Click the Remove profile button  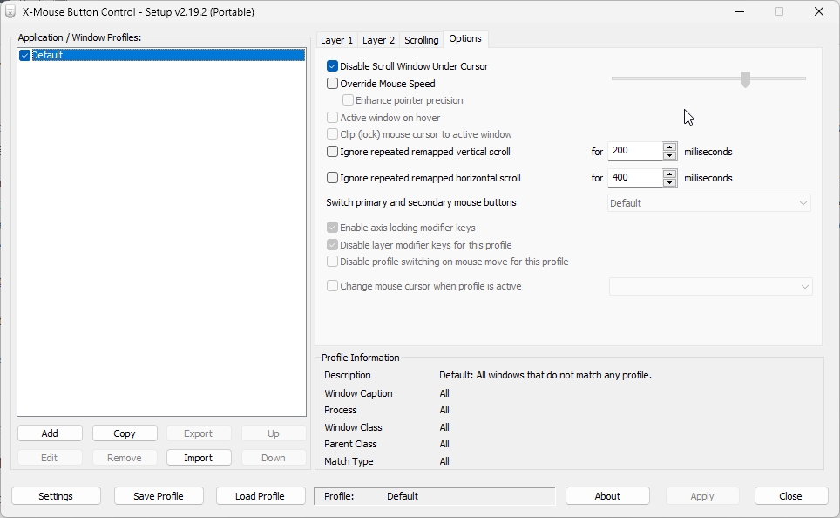[x=125, y=458]
